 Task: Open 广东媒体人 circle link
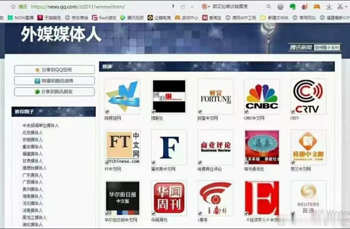[x=32, y=175]
